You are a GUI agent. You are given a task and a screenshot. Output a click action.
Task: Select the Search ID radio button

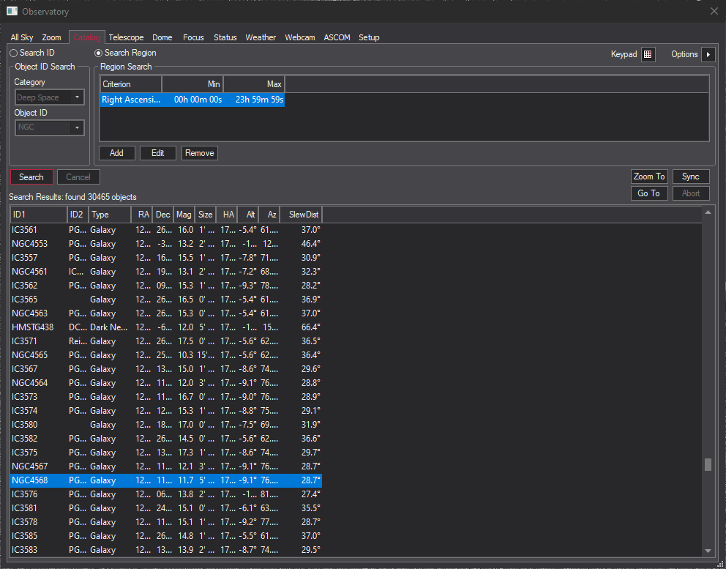[14, 53]
